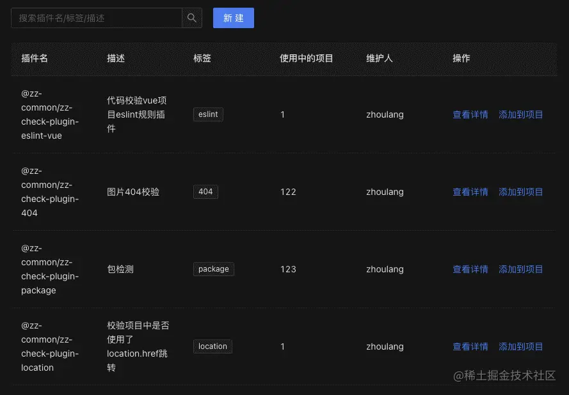
Task: Select plugin name @zz-common/zz-check-plugin-404
Action: tap(50, 192)
